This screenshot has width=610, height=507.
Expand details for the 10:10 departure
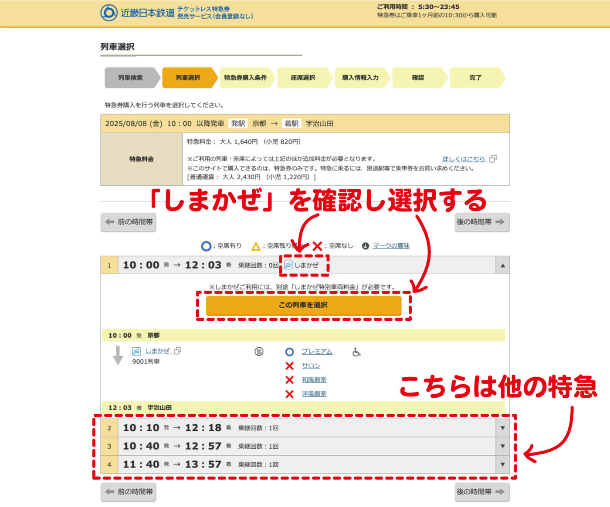click(x=503, y=428)
